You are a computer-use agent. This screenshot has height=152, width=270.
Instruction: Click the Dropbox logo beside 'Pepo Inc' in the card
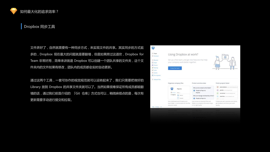point(172,89)
